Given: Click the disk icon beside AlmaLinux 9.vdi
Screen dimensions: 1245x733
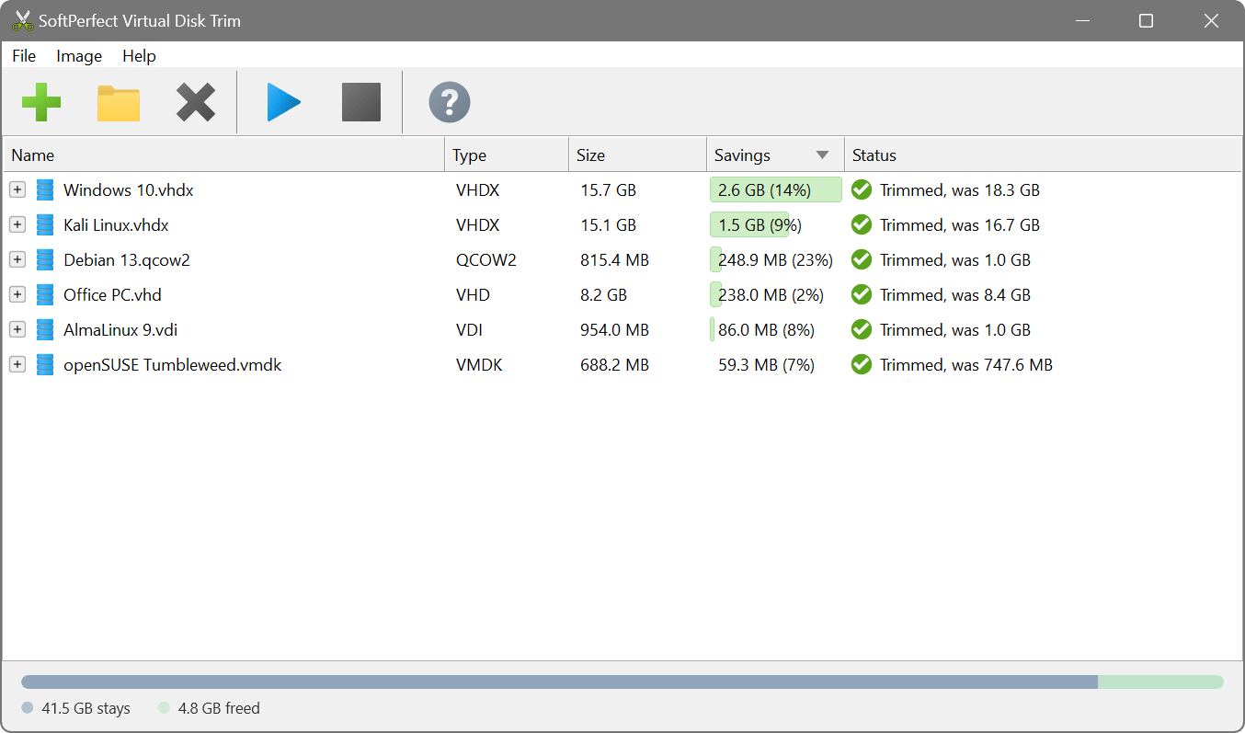Looking at the screenshot, I should point(45,330).
